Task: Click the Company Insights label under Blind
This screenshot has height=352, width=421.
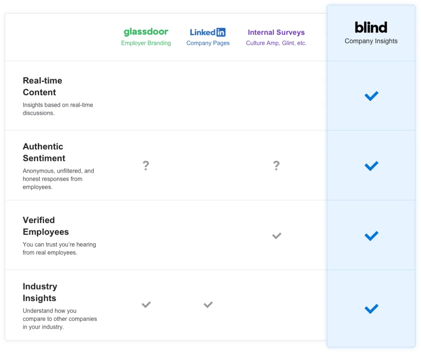Action: pos(371,41)
